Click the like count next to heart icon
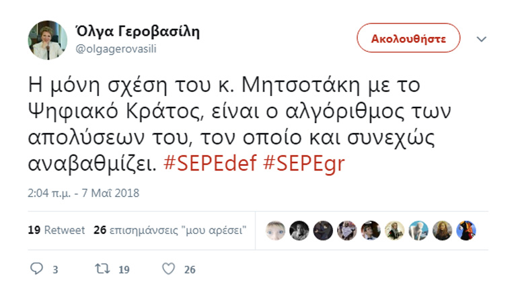The width and height of the screenshot is (518, 293). pos(190,269)
